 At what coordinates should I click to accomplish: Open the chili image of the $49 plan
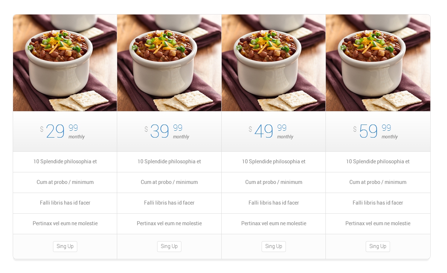[x=274, y=63]
